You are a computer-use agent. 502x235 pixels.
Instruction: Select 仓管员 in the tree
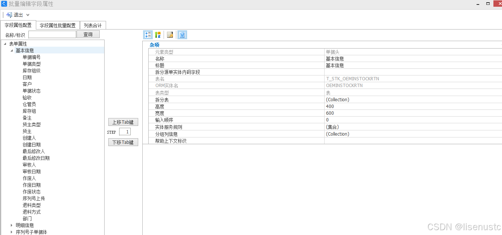point(29,104)
